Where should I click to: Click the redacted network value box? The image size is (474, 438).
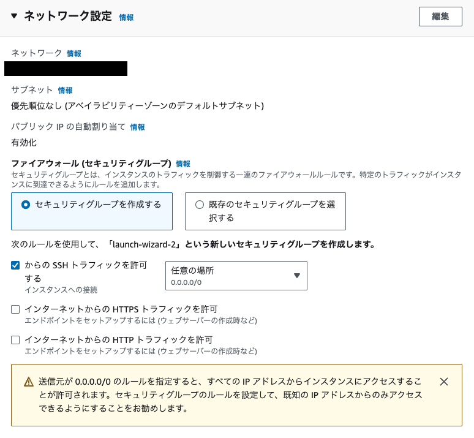(x=66, y=69)
